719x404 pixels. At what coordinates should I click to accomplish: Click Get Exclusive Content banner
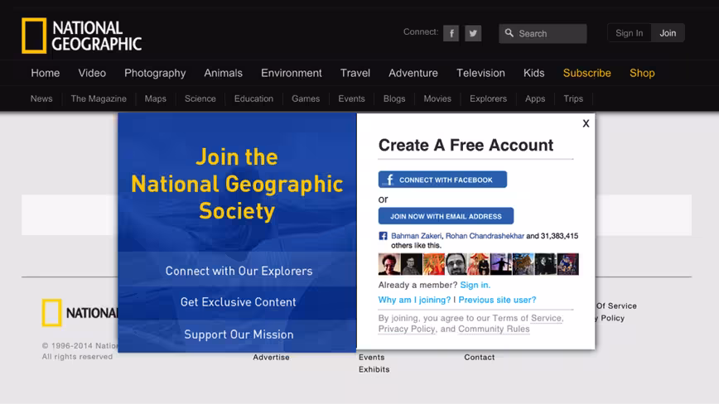pos(238,302)
